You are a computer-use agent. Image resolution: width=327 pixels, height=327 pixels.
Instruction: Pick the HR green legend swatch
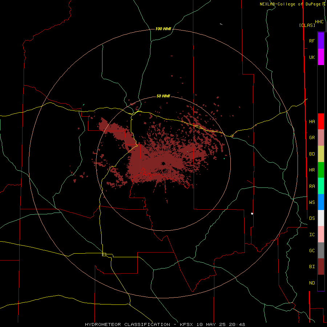(321, 170)
